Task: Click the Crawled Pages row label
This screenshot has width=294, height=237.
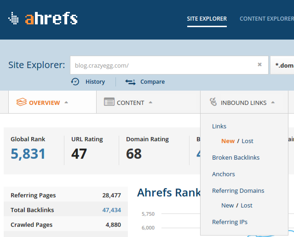Action: coord(31,225)
